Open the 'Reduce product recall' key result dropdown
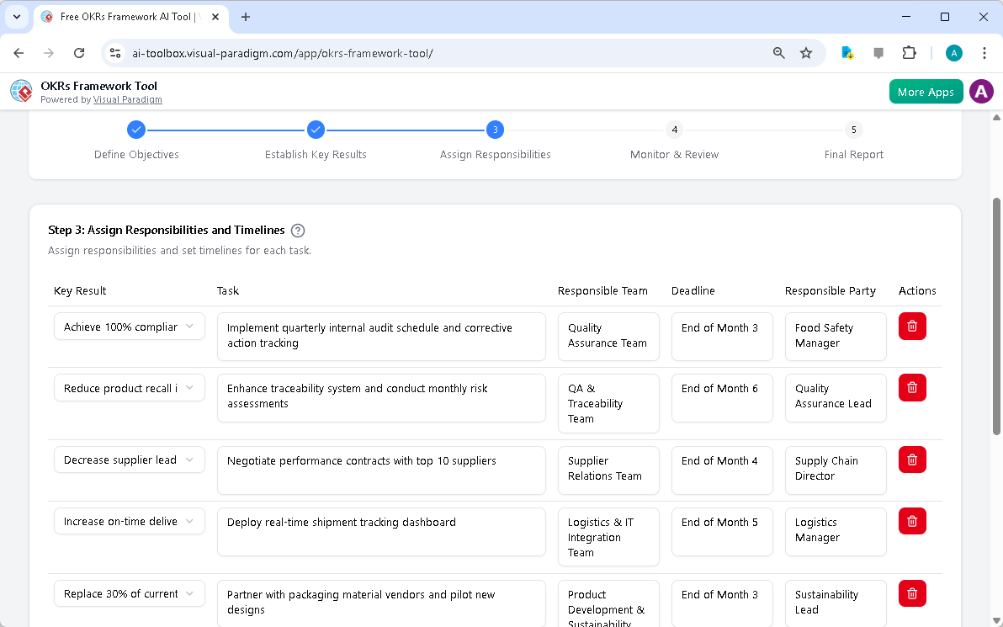This screenshot has height=627, width=1003. tap(129, 388)
